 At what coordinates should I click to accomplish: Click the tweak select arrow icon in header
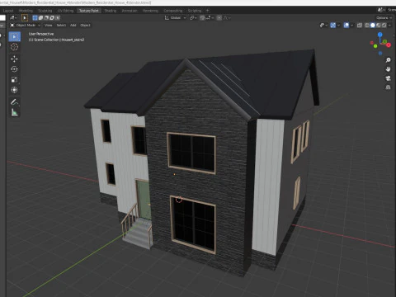point(25,18)
